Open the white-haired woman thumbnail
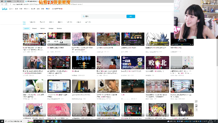This screenshot has height=123, width=218. point(84,110)
